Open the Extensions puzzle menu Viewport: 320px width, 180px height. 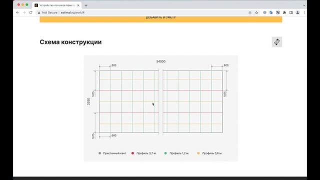(x=284, y=12)
